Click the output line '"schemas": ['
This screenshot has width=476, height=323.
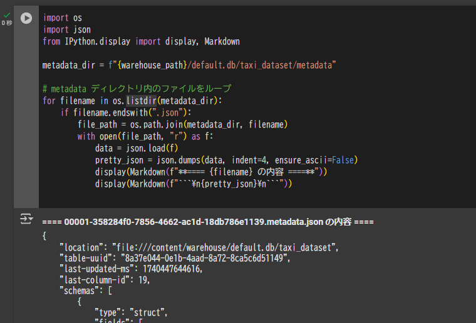click(x=86, y=291)
